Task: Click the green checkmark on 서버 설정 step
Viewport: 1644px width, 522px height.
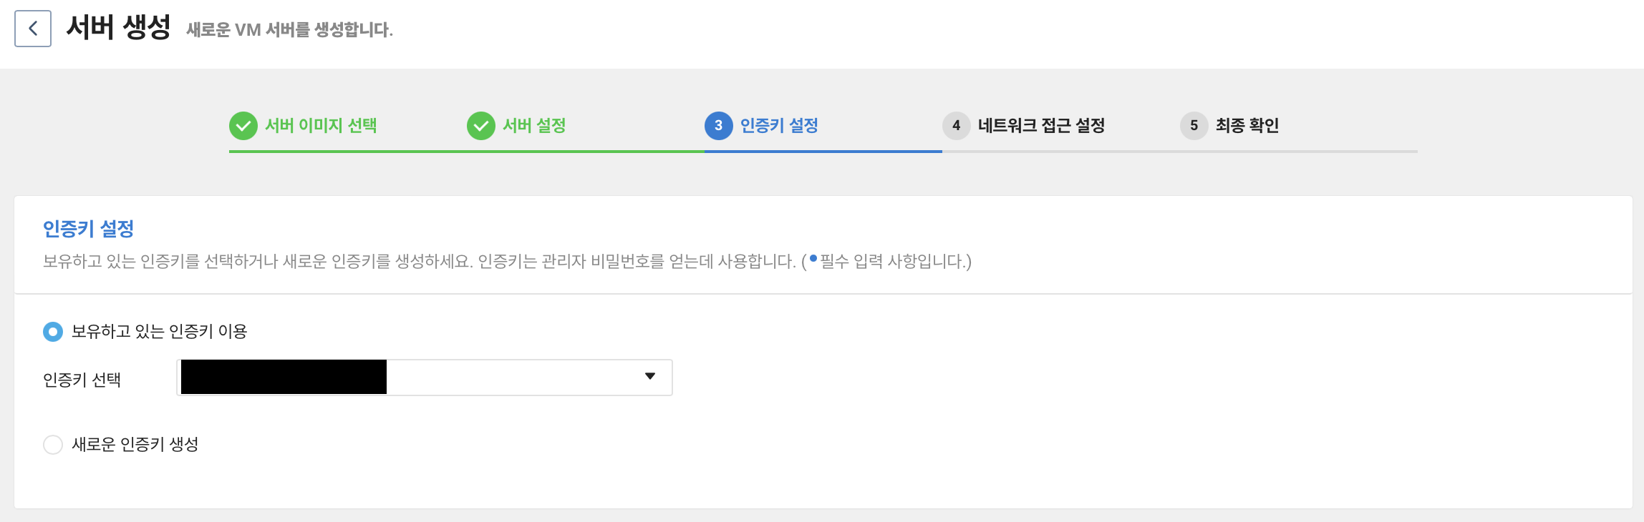Action: pos(480,125)
